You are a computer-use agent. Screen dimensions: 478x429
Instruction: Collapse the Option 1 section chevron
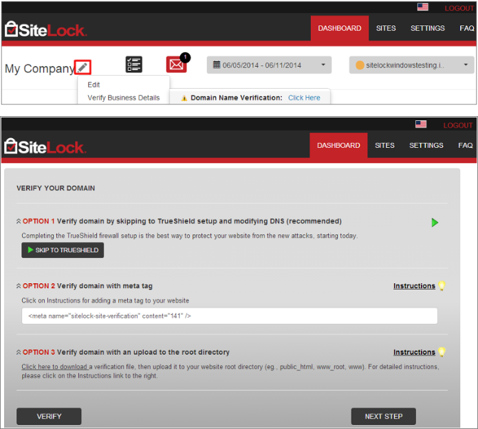click(19, 221)
